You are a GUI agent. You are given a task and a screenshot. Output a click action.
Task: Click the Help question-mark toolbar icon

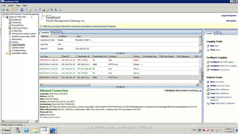coord(22,10)
